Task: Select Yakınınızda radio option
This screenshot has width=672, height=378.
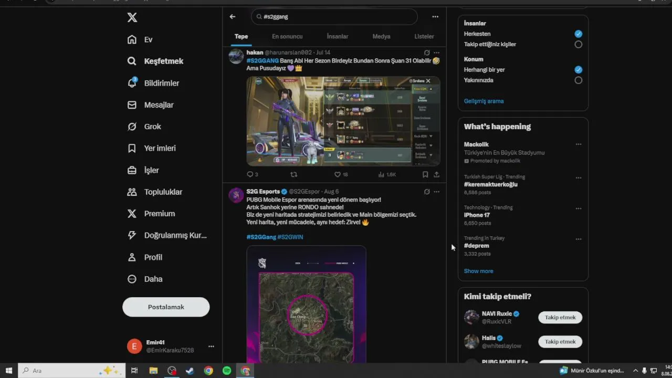Action: [578, 80]
